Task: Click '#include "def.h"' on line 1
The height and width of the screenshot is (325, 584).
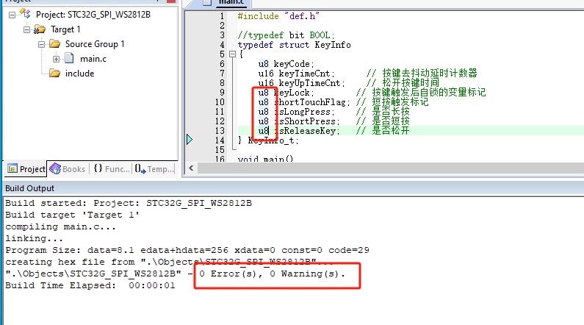Action: (278, 16)
